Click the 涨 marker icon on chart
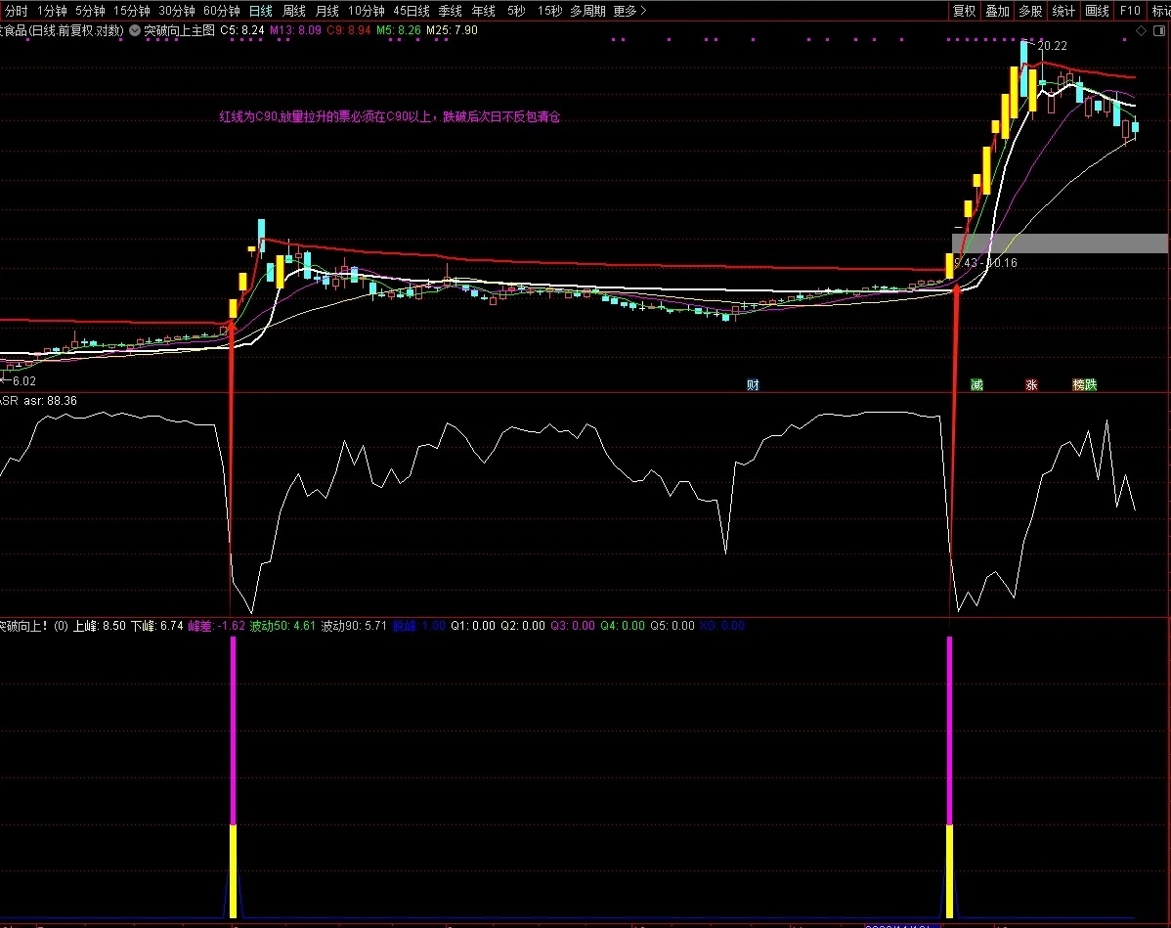The width and height of the screenshot is (1171, 928). click(1031, 385)
